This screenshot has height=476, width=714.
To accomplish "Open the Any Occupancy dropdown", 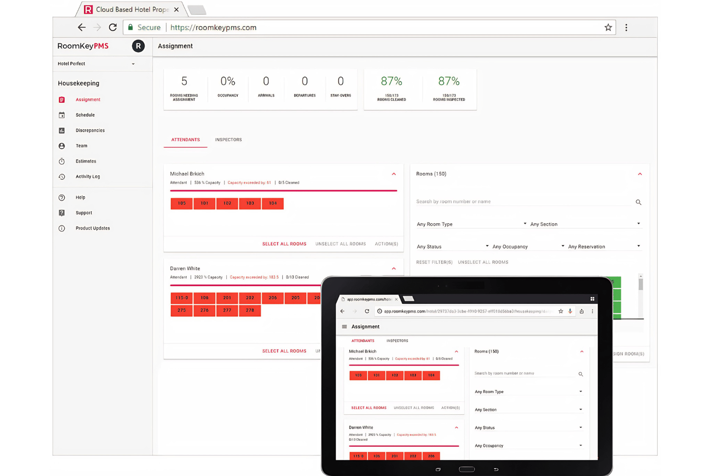I will (x=528, y=246).
